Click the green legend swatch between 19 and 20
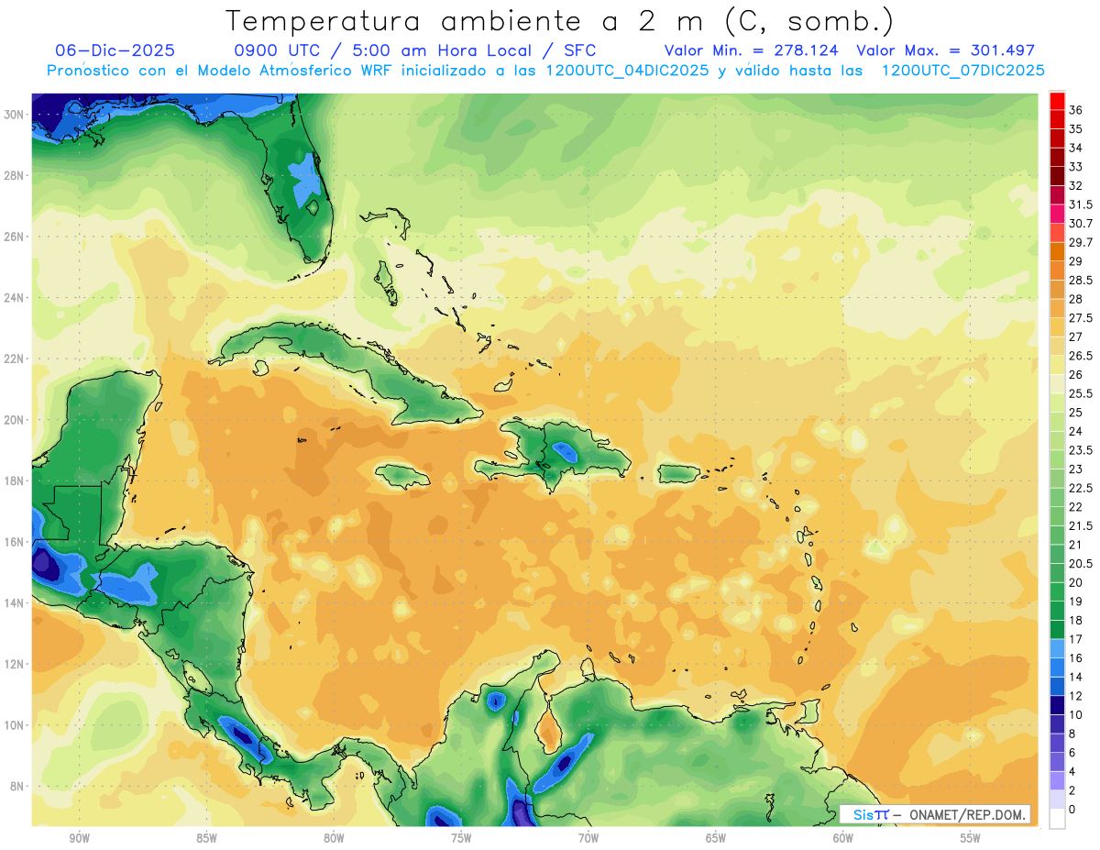This screenshot has height=850, width=1100. 1057,591
